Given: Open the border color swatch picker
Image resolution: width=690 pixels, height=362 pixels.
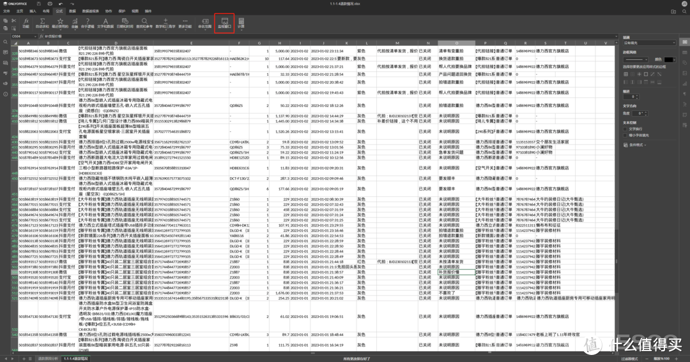Looking at the screenshot, I should coord(670,60).
